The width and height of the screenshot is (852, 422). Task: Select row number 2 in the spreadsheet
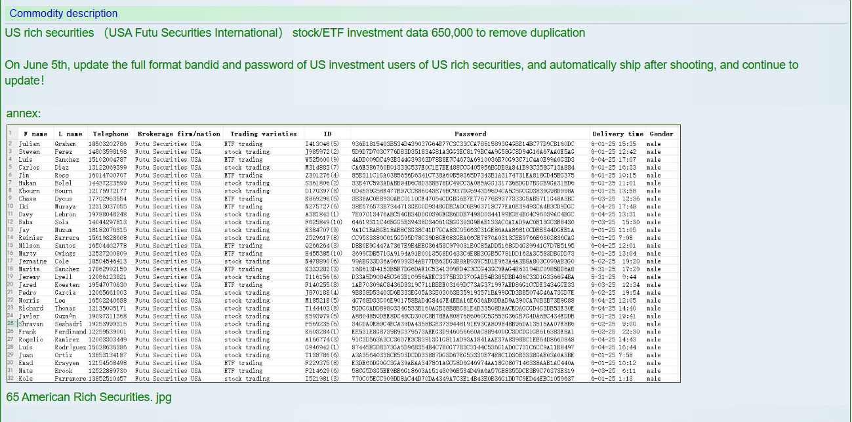pos(11,144)
